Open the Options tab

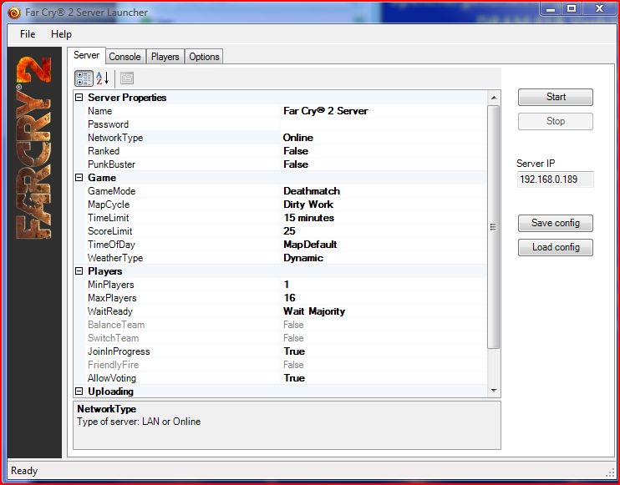pos(204,57)
